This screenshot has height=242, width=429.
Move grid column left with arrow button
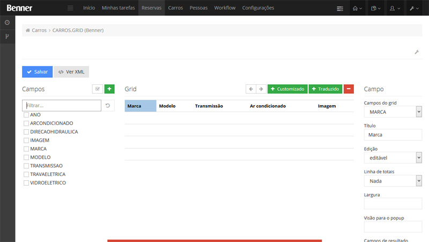point(250,89)
